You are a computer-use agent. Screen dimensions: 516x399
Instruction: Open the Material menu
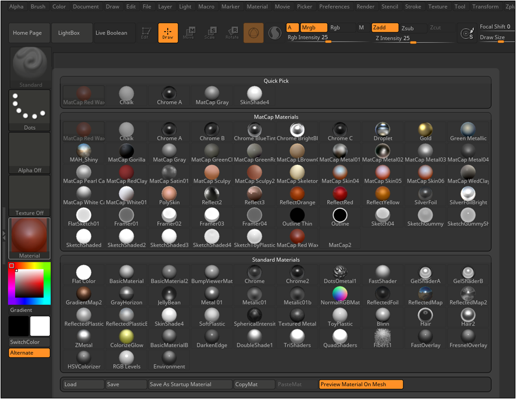tap(257, 6)
